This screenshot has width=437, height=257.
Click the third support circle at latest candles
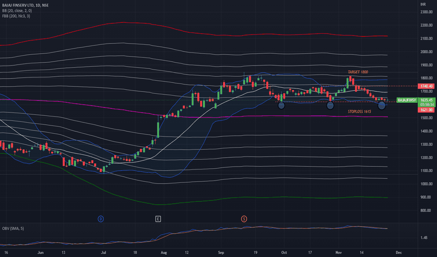382,106
